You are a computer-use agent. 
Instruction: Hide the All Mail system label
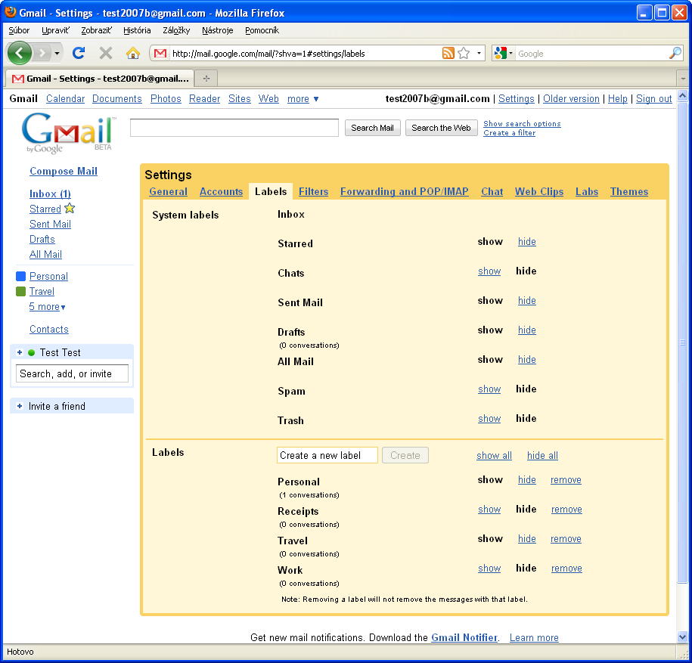pos(527,360)
